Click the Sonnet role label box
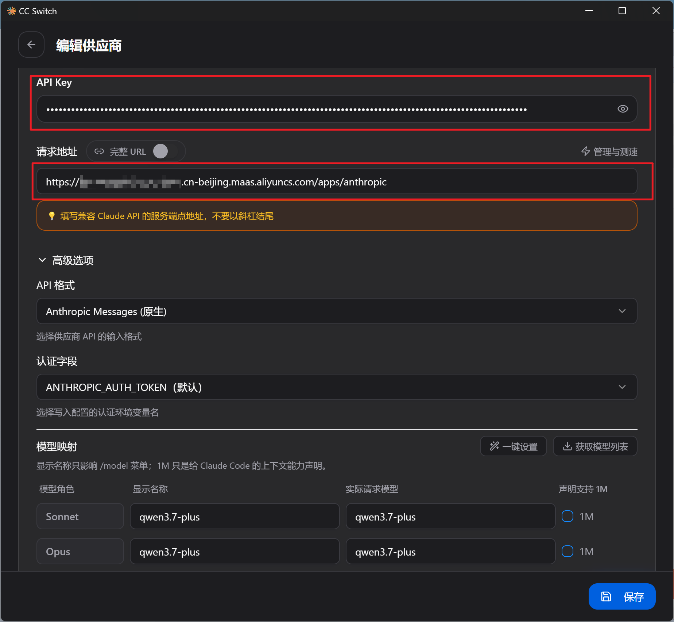 coord(80,517)
